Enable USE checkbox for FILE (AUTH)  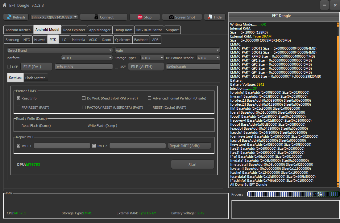(x=116, y=67)
